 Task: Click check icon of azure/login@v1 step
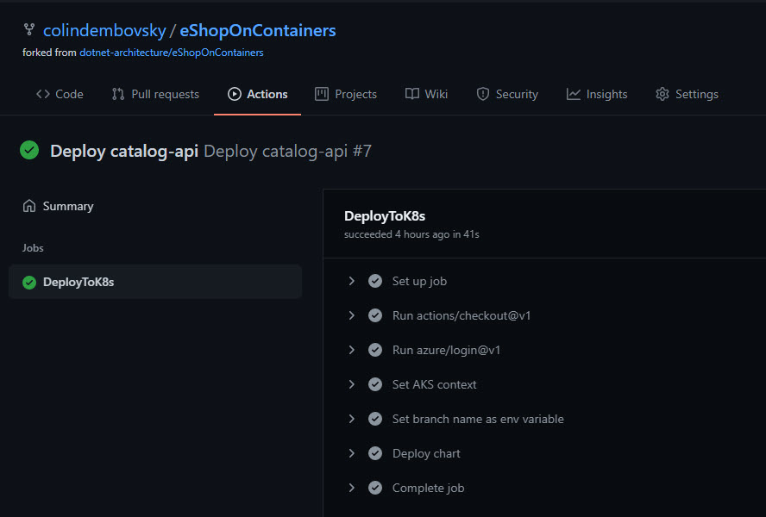point(375,350)
